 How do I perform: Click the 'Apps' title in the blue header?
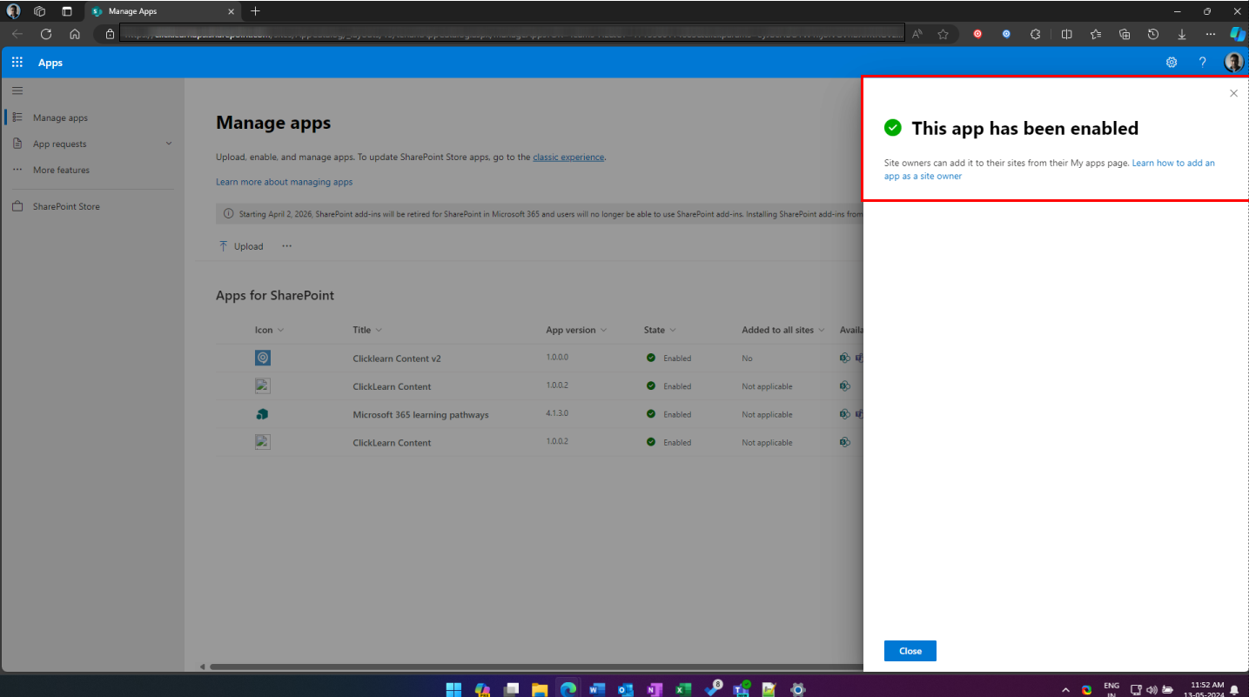point(50,63)
